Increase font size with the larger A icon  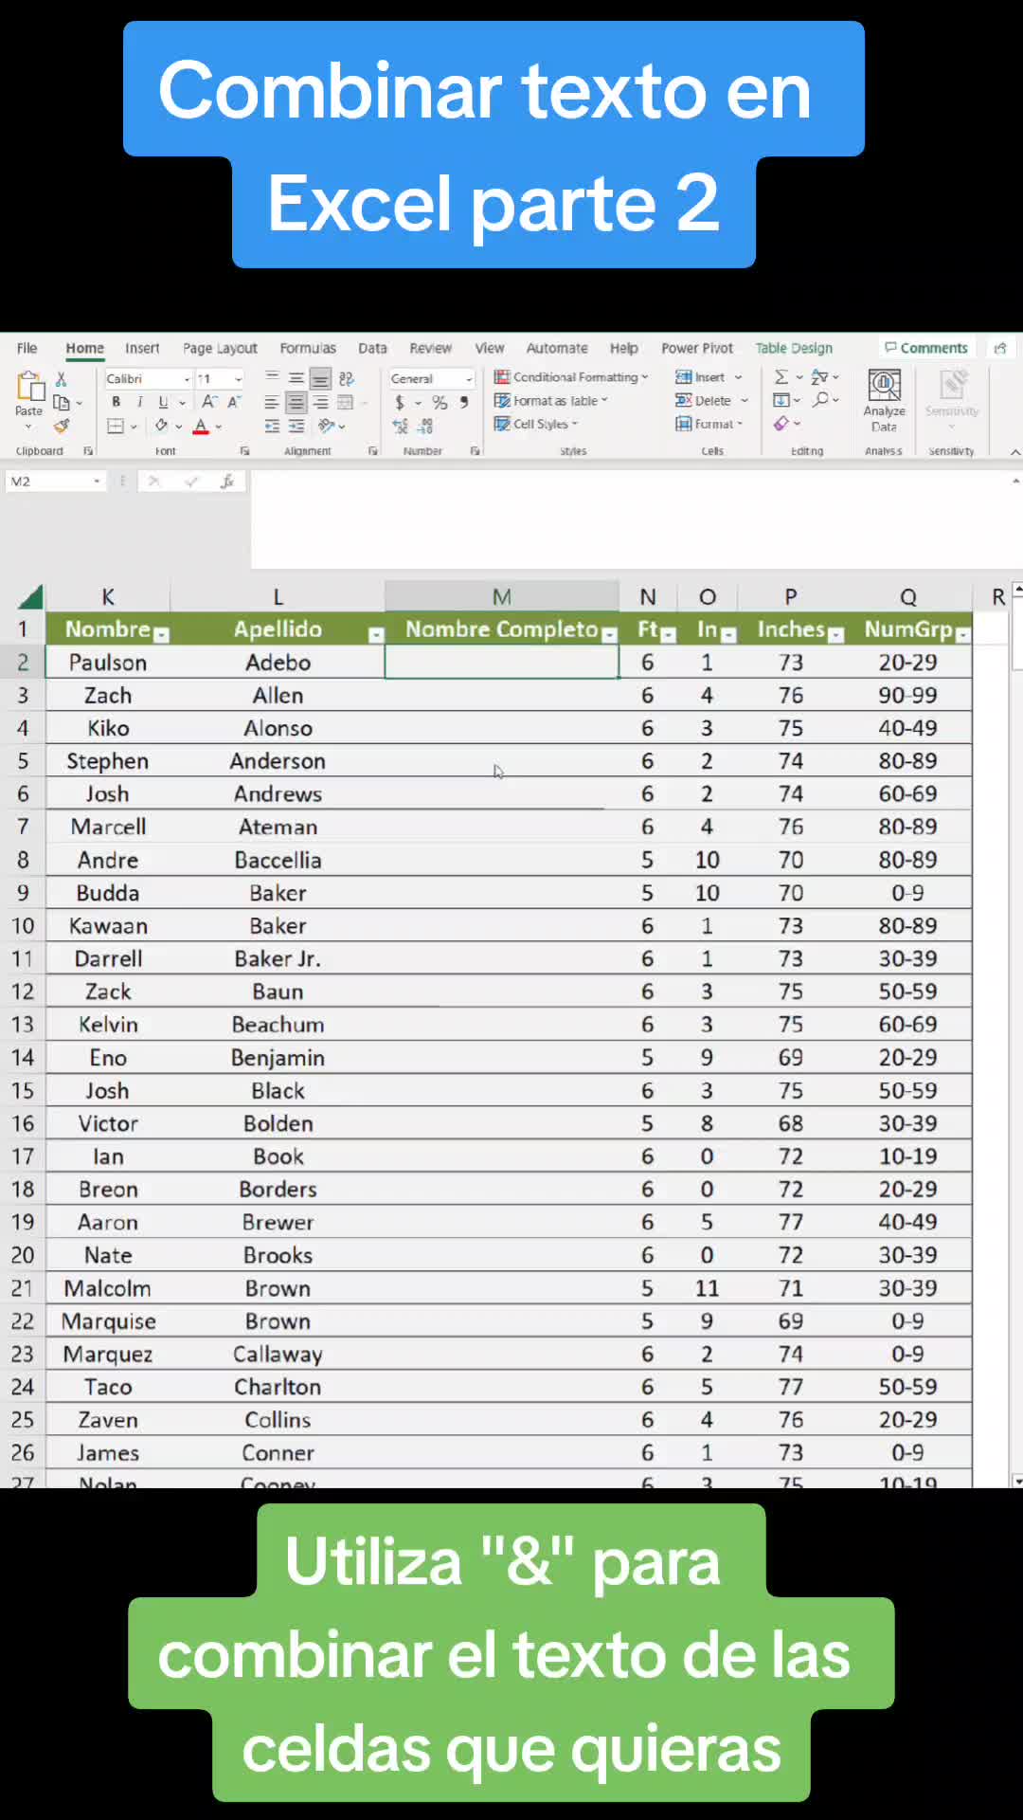(x=210, y=402)
